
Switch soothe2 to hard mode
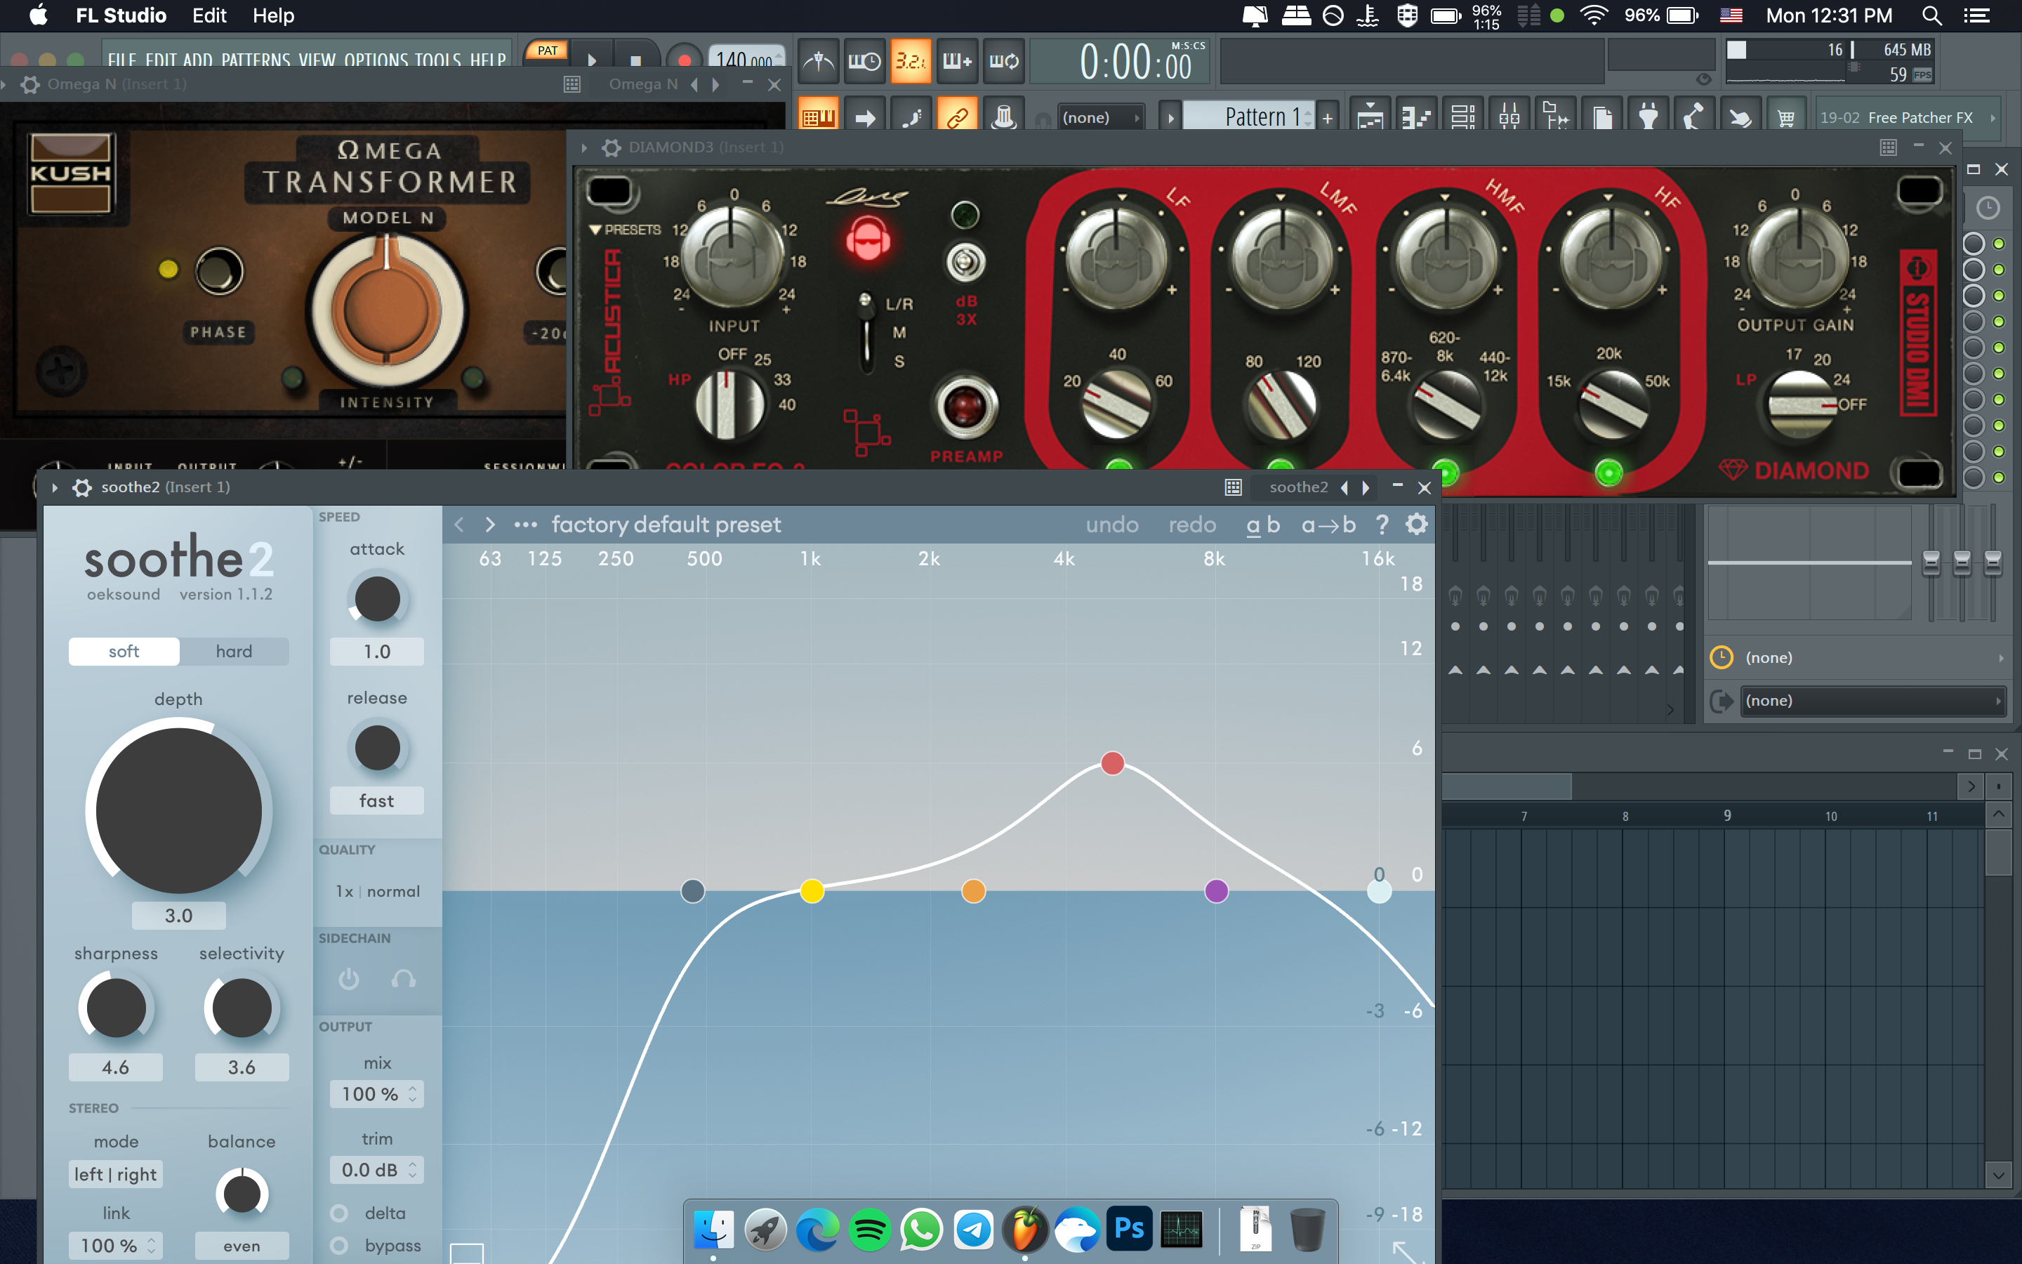pyautogui.click(x=234, y=651)
